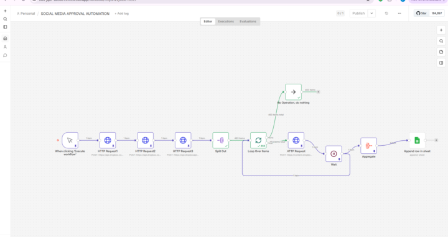This screenshot has width=448, height=237.
Task: Click the 'Split Out' node label
Action: [x=220, y=151]
